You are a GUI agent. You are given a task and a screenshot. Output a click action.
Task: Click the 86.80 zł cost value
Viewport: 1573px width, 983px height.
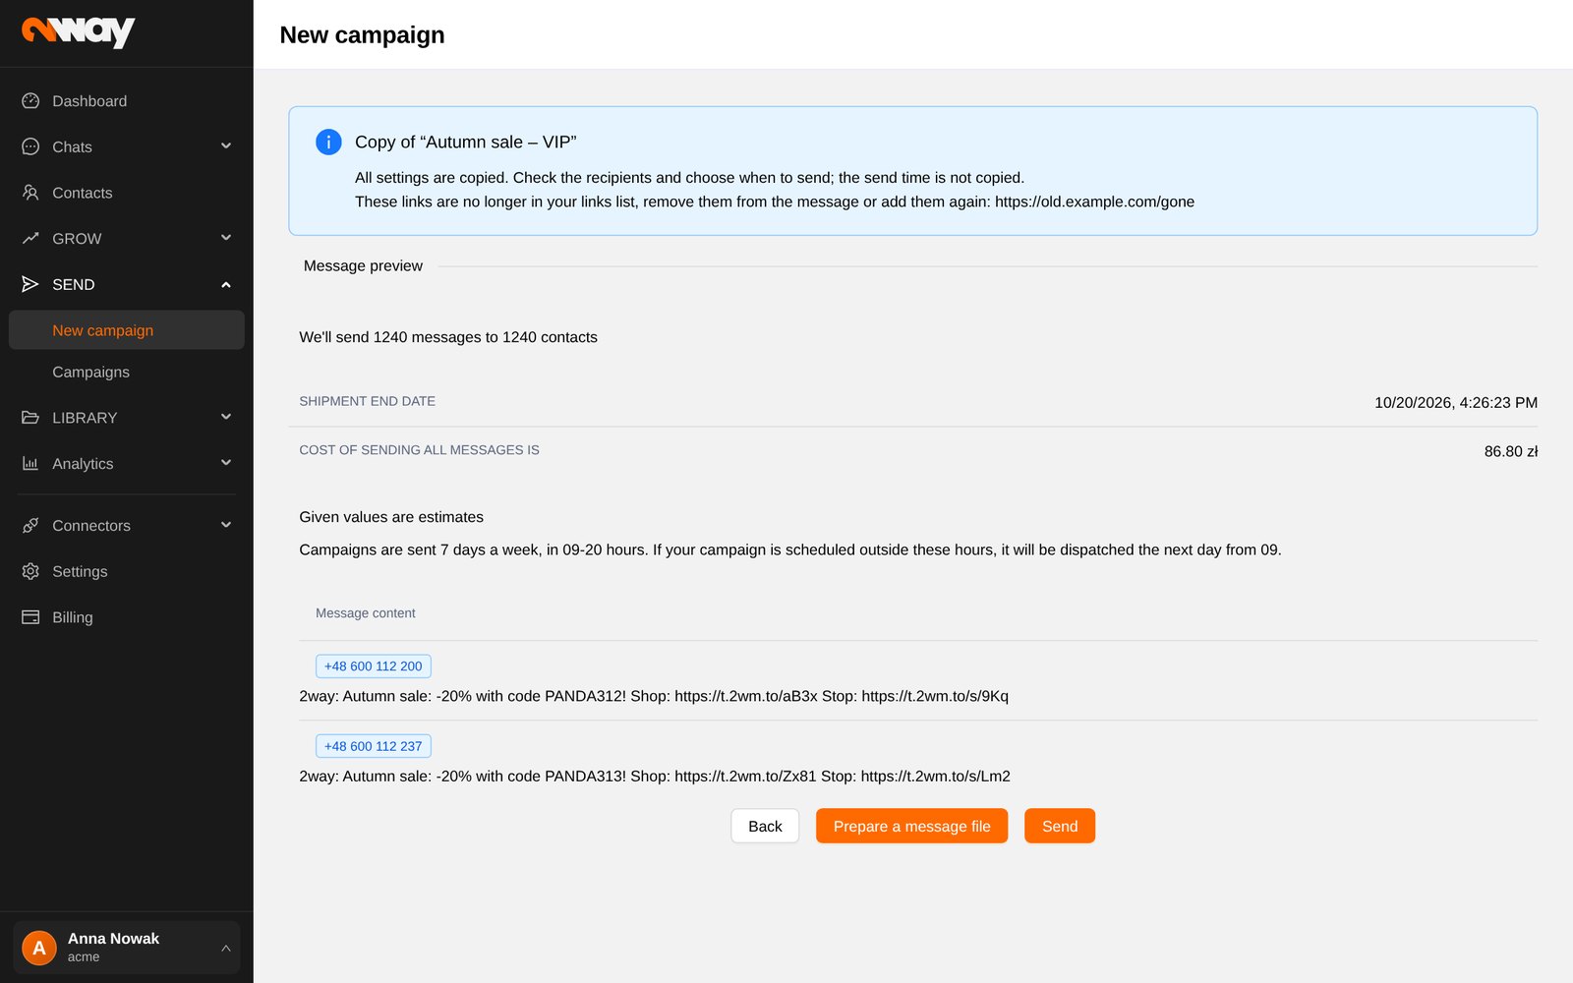[1511, 451]
